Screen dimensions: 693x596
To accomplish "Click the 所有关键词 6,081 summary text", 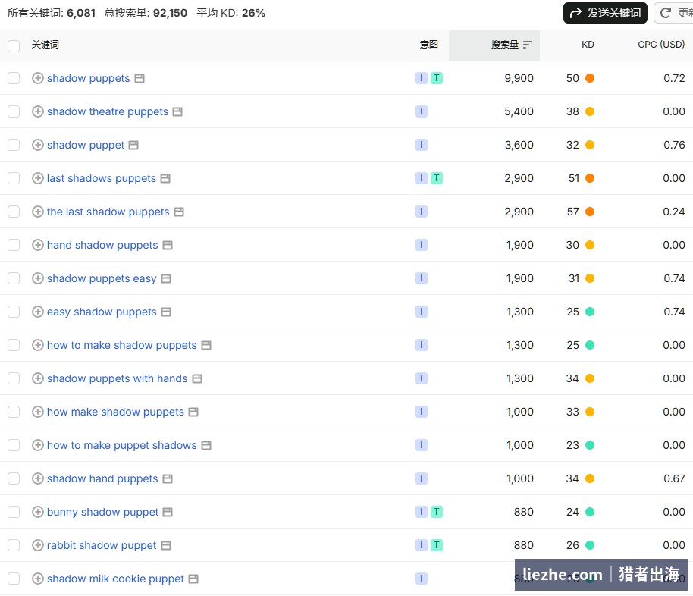I will click(52, 13).
